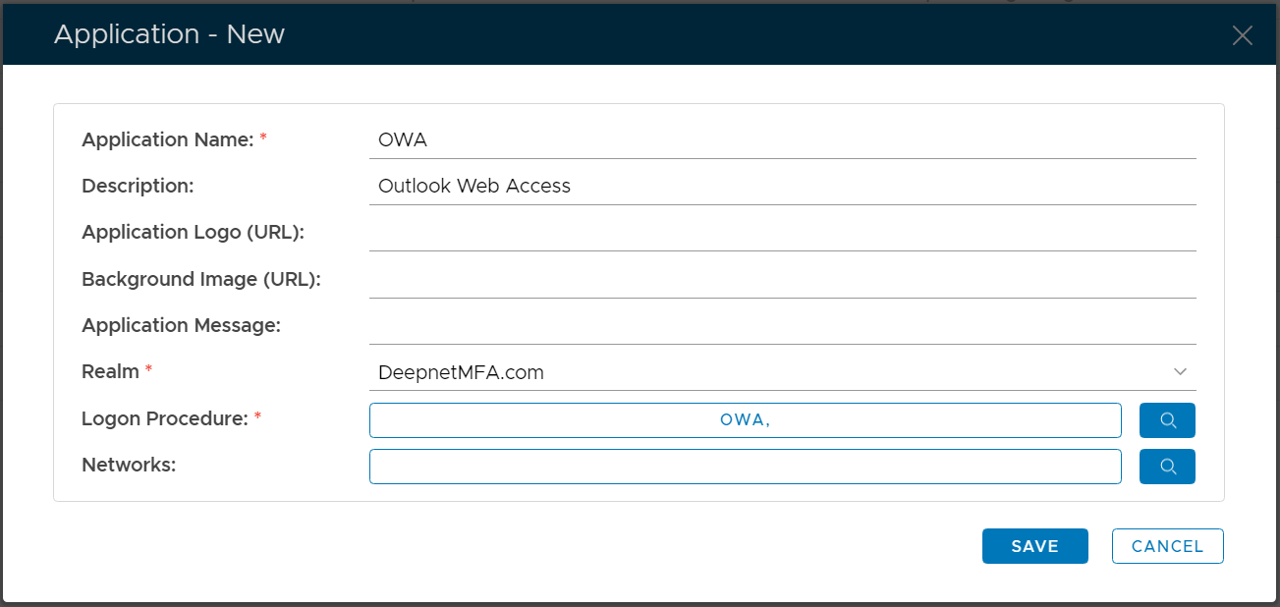Image resolution: width=1280 pixels, height=607 pixels.
Task: Click the magnifier icon beside Logon Procedure
Action: pos(1167,420)
